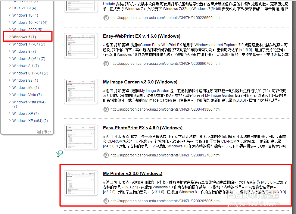Click the link icon beside the 0200096705.html URL

click(106, 64)
